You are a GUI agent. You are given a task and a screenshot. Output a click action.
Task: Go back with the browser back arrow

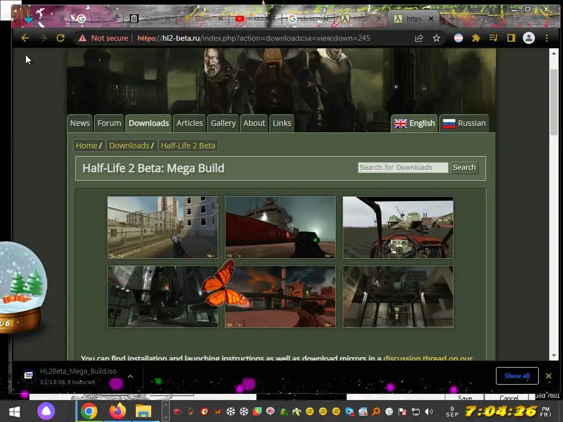[25, 38]
